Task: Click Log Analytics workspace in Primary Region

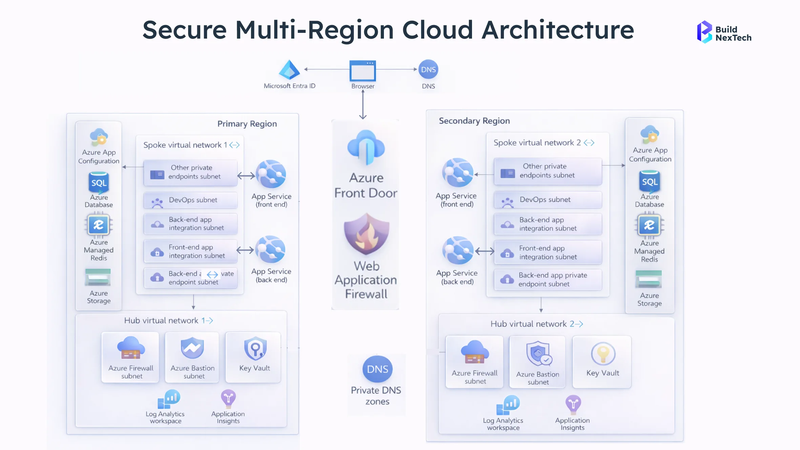Action: point(169,399)
